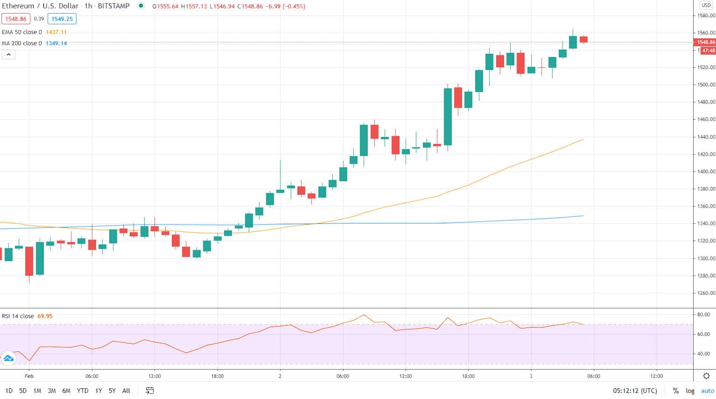Select the 1D time range
Screen dimensions: 716x399
9,391
